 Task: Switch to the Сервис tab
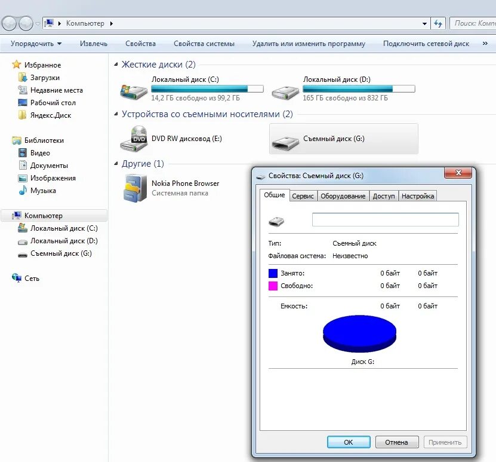click(303, 196)
